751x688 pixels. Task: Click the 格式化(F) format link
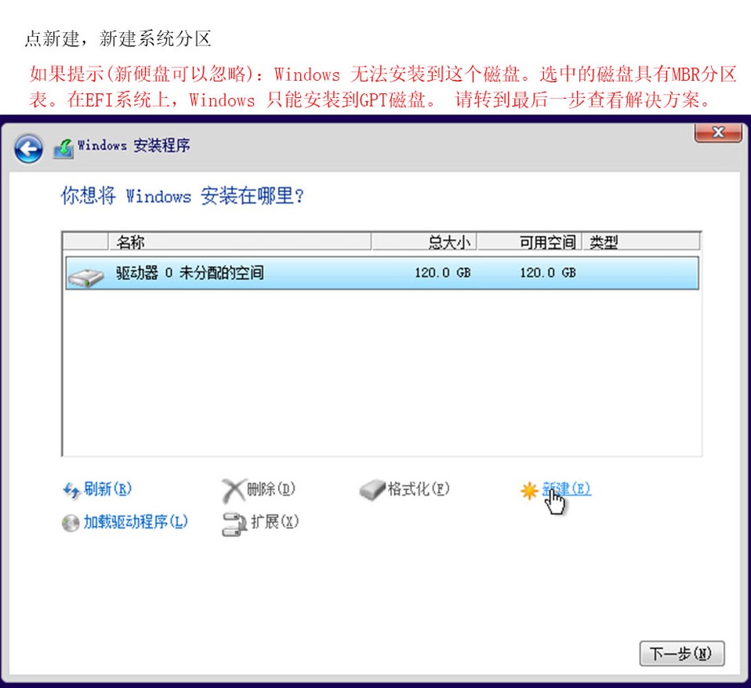418,489
